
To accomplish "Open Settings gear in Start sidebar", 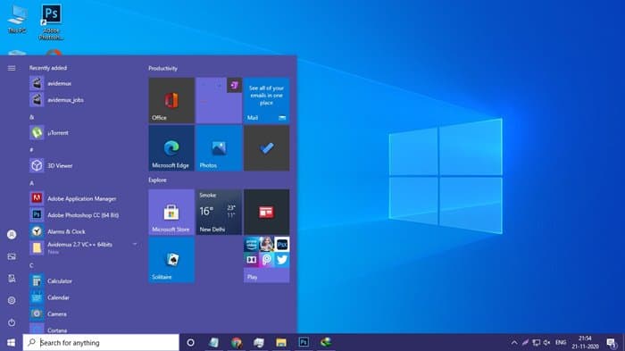I will [12, 300].
